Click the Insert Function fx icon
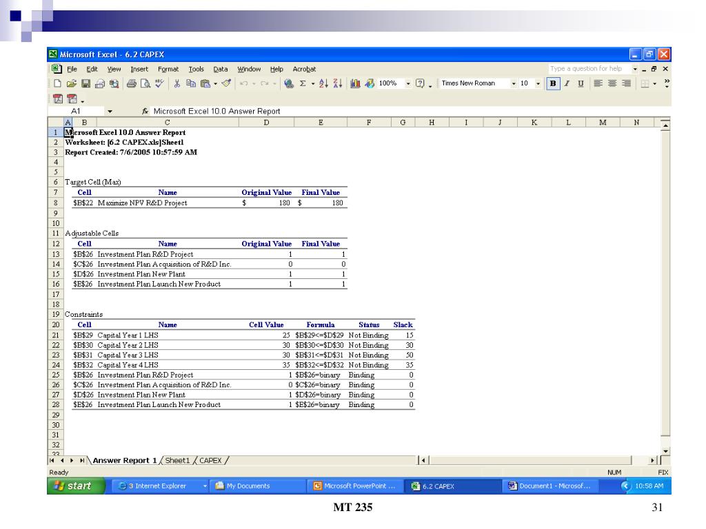The image size is (706, 529). coord(145,111)
